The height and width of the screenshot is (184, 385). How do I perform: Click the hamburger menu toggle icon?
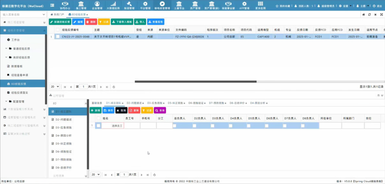pyautogui.click(x=52, y=5)
